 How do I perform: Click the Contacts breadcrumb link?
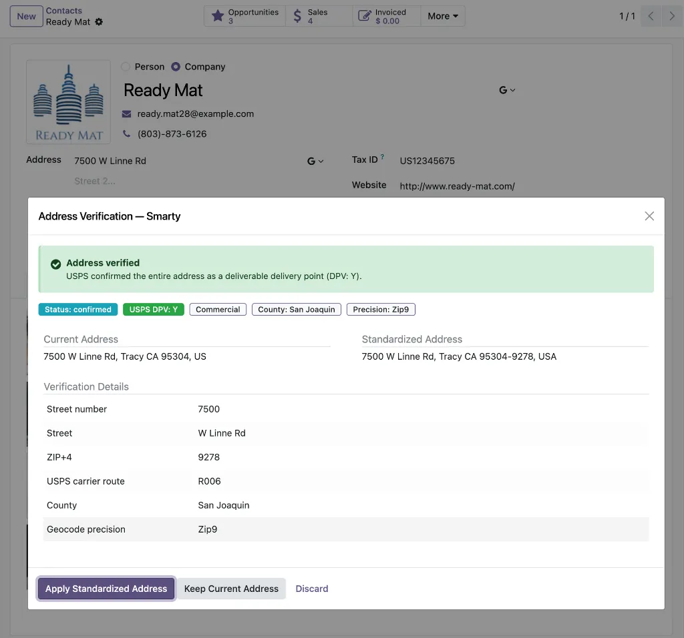63,11
